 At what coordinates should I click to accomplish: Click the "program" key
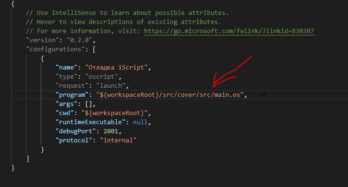[x=72, y=95]
